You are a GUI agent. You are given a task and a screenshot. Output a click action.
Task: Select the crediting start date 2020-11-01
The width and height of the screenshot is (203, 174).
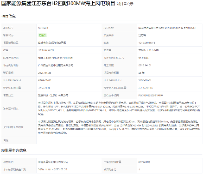(44, 80)
